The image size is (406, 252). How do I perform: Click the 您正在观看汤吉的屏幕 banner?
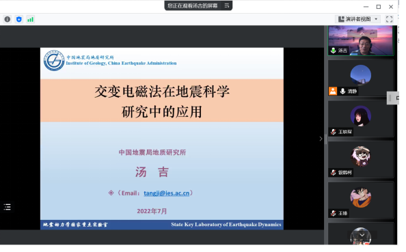(192, 5)
